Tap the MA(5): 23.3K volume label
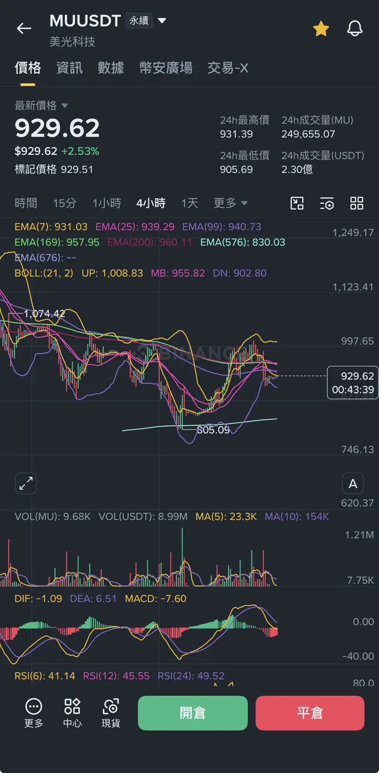The height and width of the screenshot is (773, 379). pyautogui.click(x=226, y=516)
